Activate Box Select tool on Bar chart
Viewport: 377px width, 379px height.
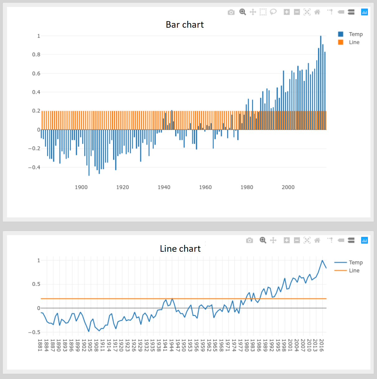point(263,12)
